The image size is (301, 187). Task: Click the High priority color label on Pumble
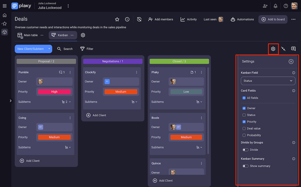click(x=54, y=91)
